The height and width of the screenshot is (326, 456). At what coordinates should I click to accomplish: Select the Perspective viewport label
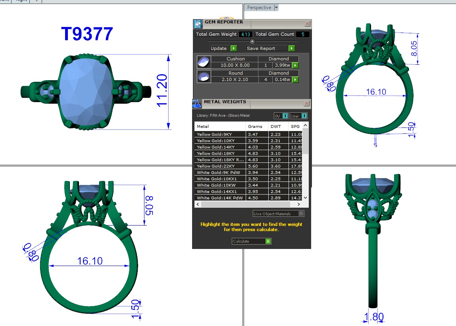(259, 8)
